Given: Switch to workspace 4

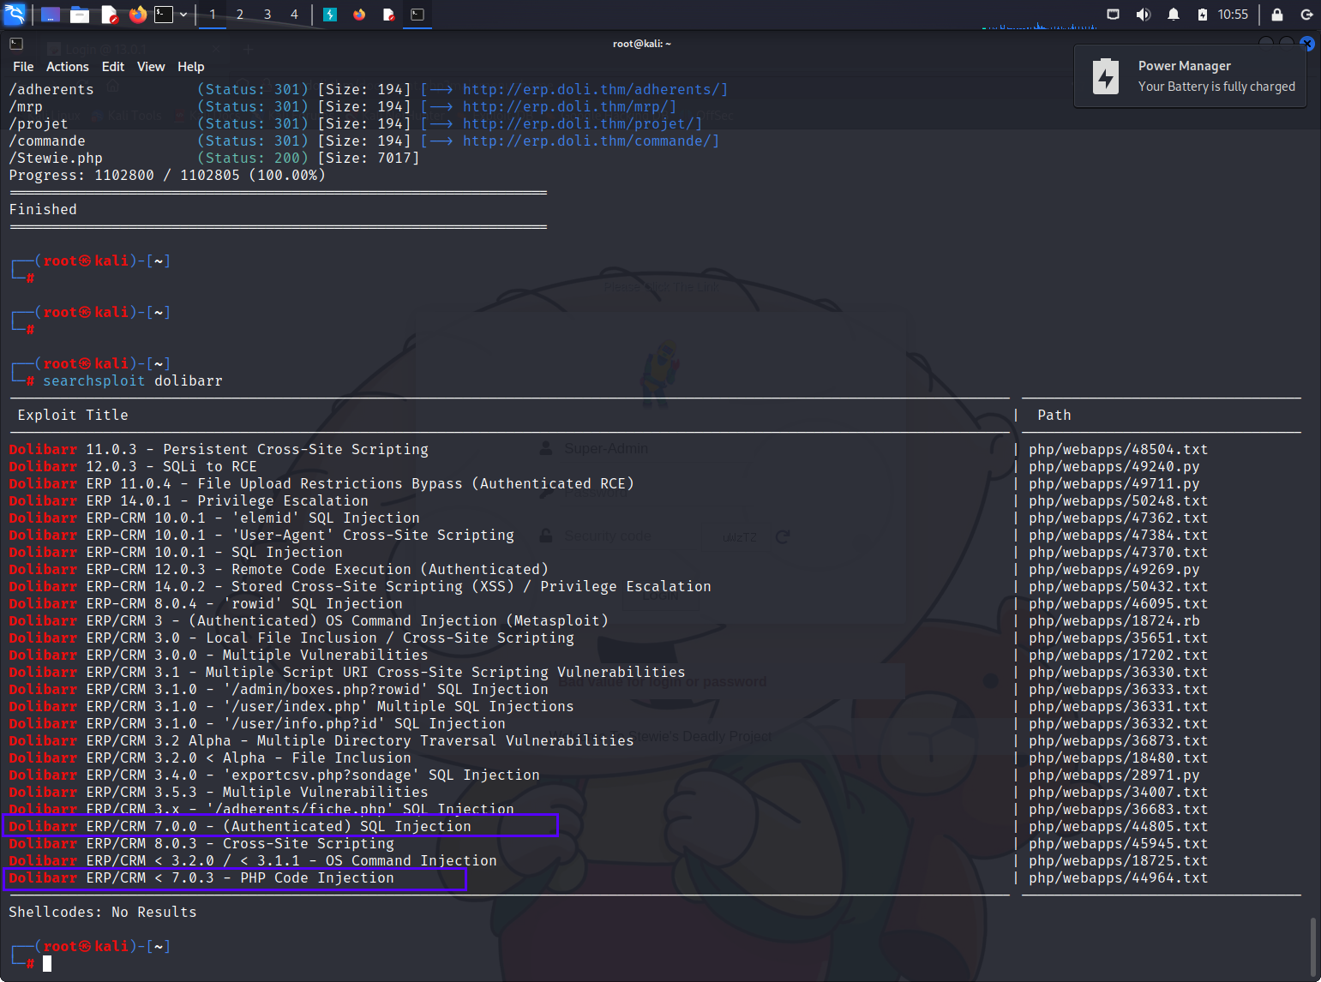Looking at the screenshot, I should click(x=294, y=15).
